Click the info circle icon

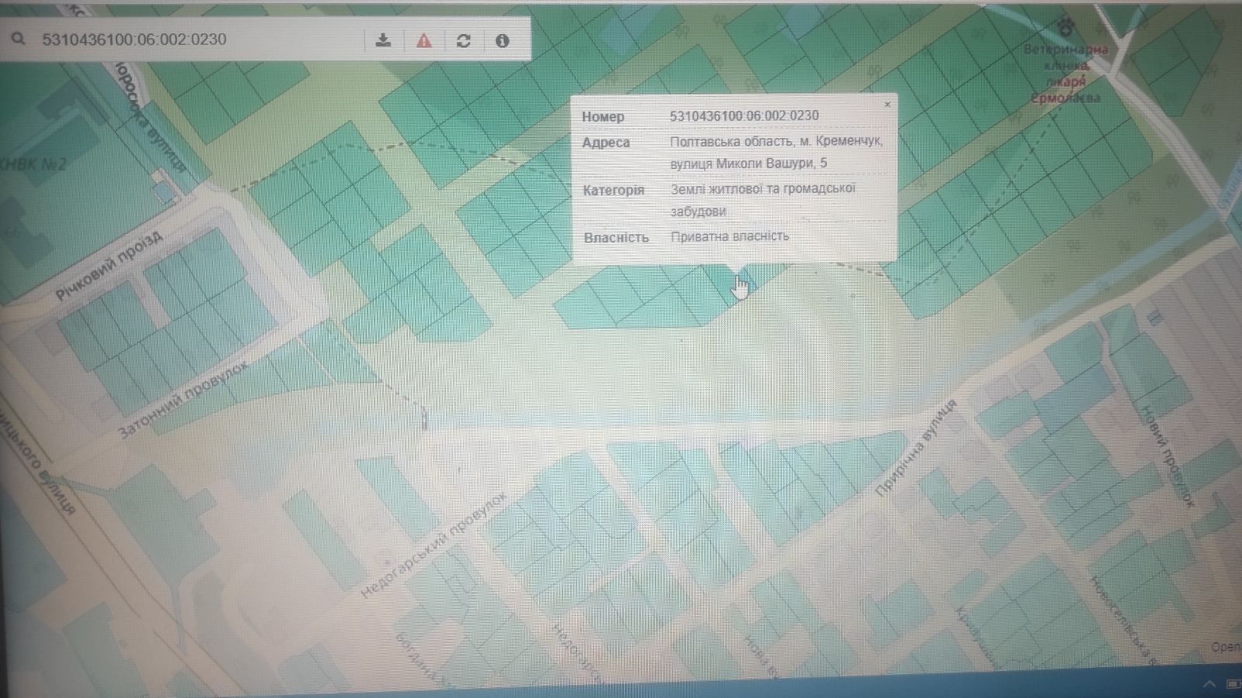502,40
